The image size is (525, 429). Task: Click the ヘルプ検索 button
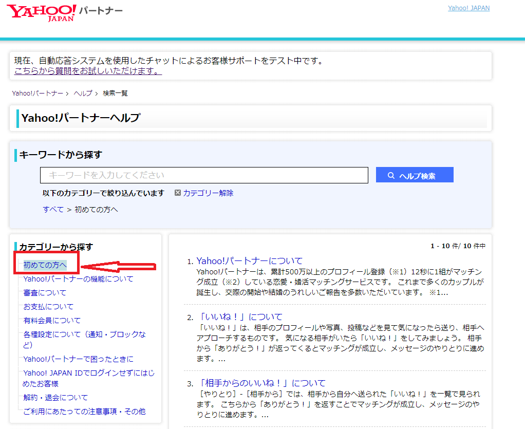pyautogui.click(x=415, y=175)
